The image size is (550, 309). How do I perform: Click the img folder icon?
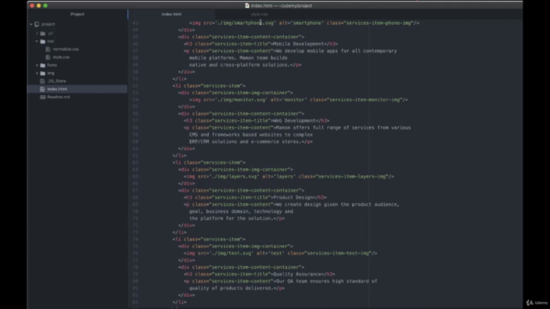pos(43,73)
